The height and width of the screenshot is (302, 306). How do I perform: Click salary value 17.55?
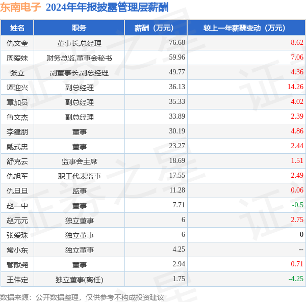click(177, 176)
